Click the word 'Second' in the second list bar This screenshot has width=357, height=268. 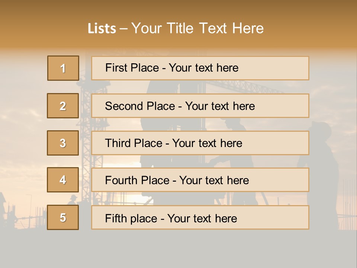point(124,106)
